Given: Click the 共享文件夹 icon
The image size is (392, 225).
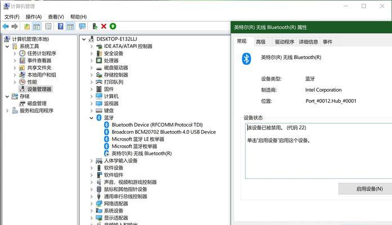Looking at the screenshot, I should pyautogui.click(x=23, y=67).
